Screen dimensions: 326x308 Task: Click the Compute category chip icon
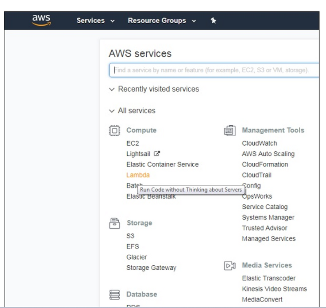115,131
